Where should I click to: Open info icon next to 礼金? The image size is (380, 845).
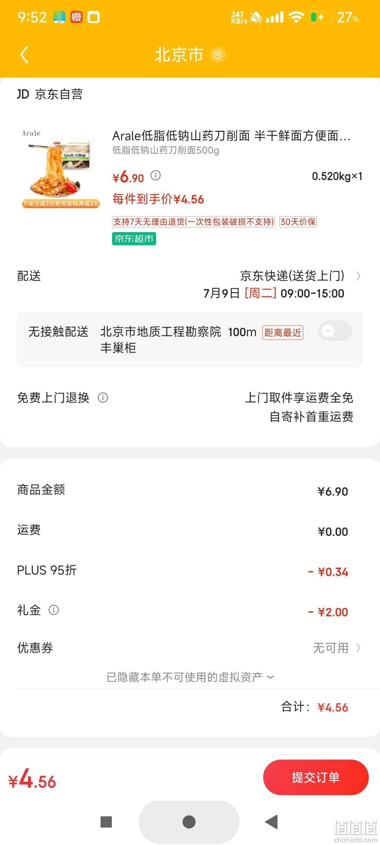(x=54, y=610)
